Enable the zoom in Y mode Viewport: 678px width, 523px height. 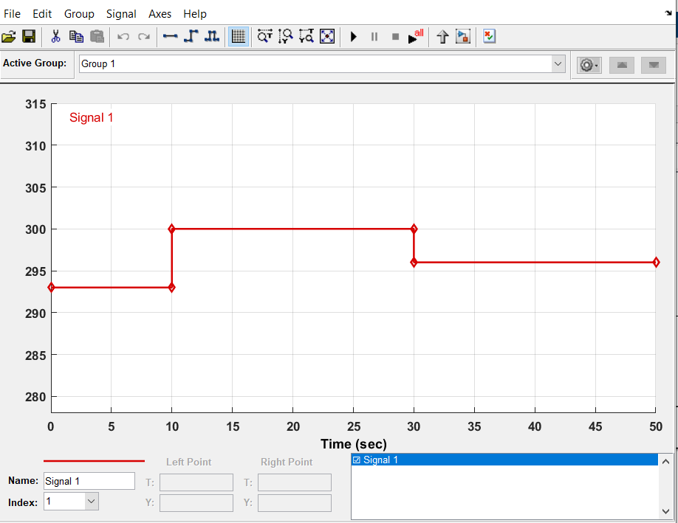tap(285, 36)
